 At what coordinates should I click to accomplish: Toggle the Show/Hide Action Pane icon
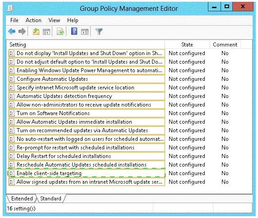point(85,32)
